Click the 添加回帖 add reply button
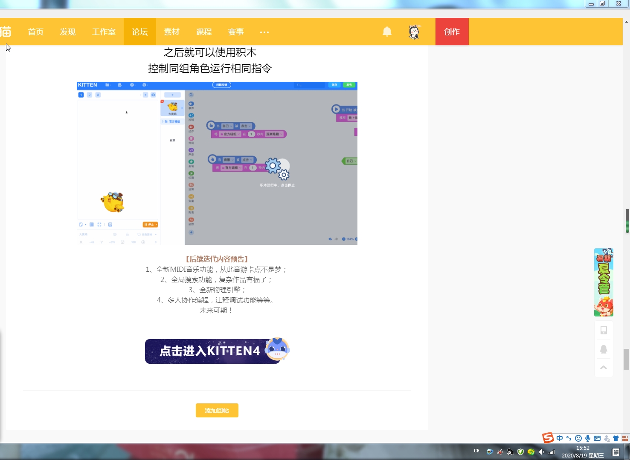Image resolution: width=630 pixels, height=460 pixels. pyautogui.click(x=217, y=411)
